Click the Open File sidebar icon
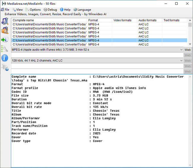The width and height of the screenshot is (193, 168). 5,21
